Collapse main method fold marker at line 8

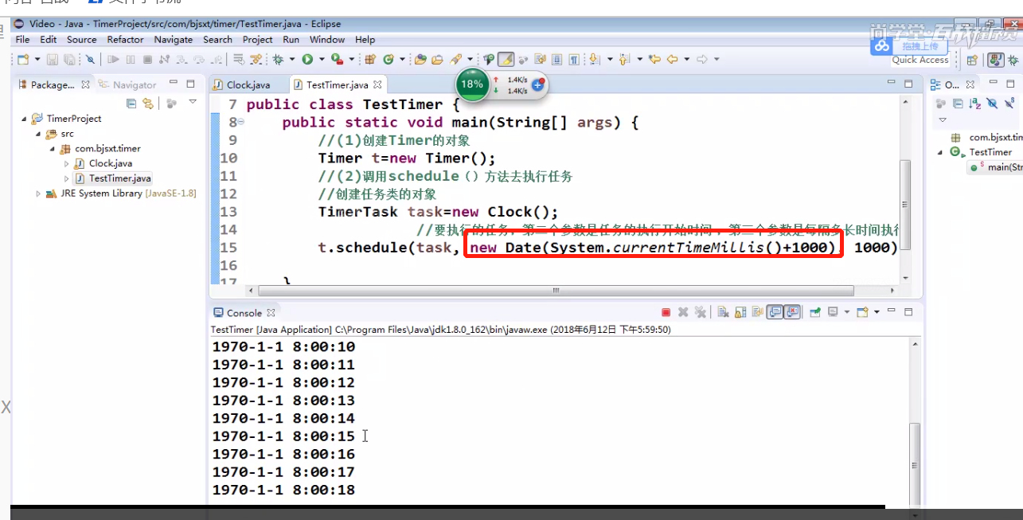pos(240,123)
